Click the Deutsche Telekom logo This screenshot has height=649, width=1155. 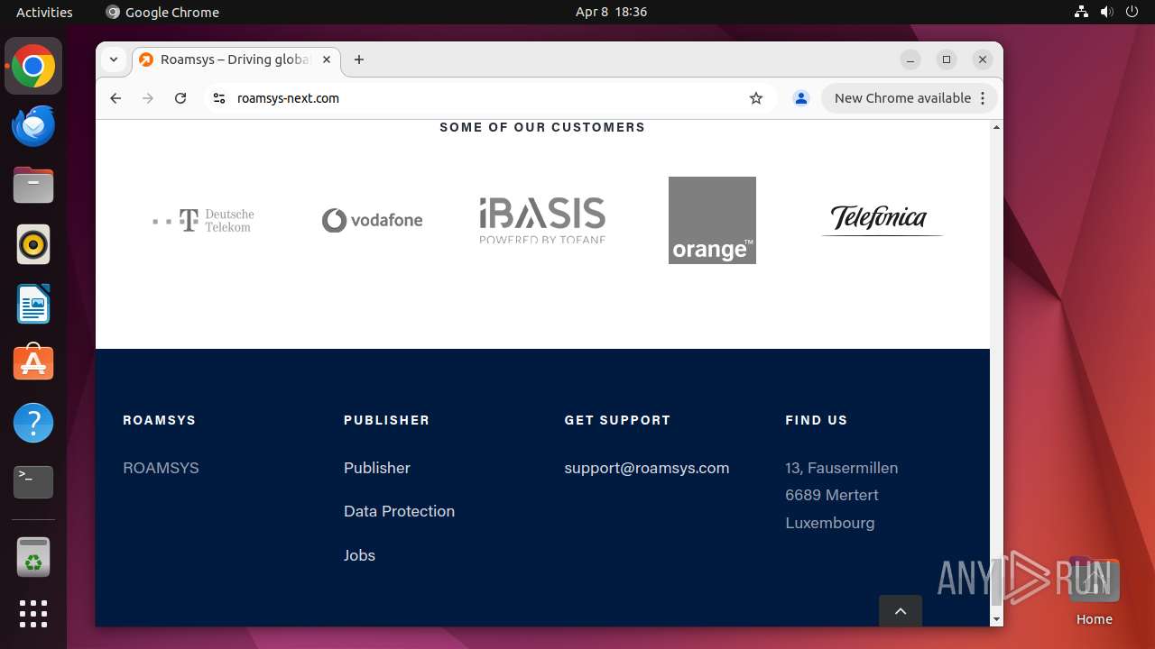coord(203,220)
